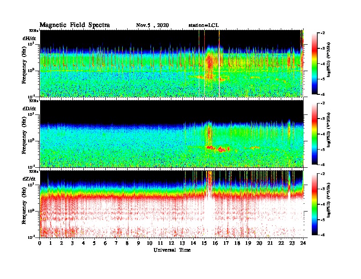Click hour 10 on the Universal Time axis

click(x=150, y=243)
